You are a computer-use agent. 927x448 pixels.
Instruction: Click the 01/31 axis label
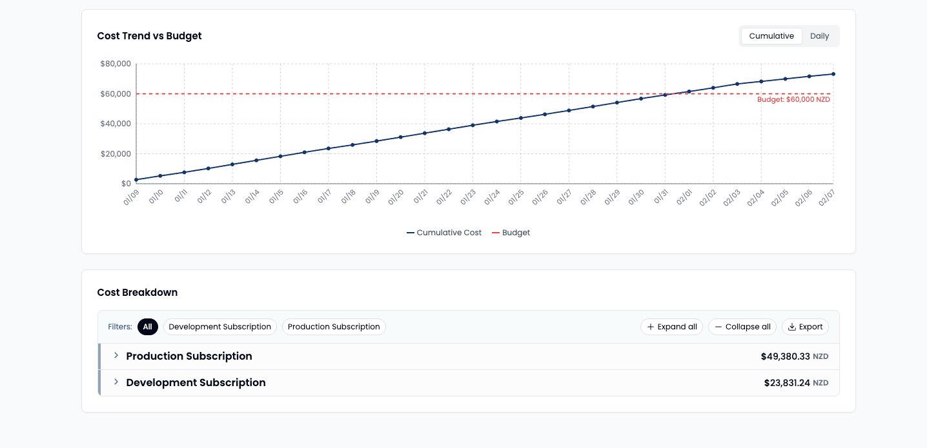pyautogui.click(x=660, y=197)
